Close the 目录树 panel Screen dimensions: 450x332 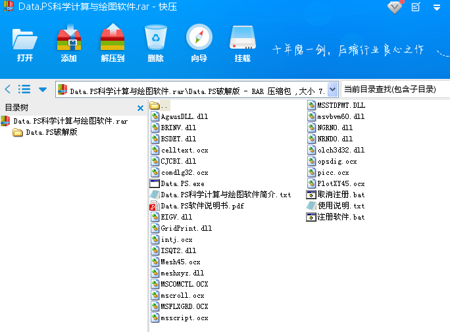(x=140, y=108)
